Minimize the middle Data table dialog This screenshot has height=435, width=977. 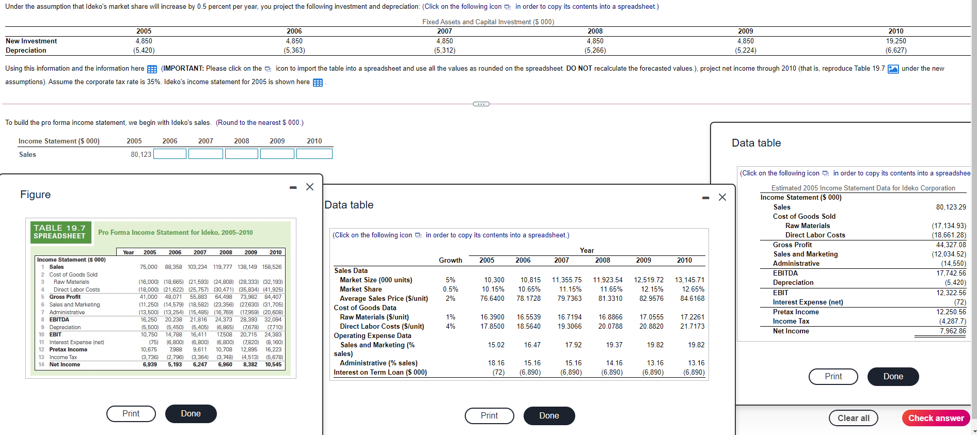coord(705,198)
